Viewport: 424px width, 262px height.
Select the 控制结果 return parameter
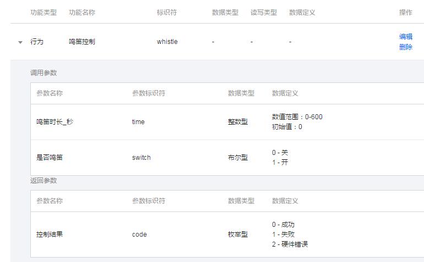[49, 235]
